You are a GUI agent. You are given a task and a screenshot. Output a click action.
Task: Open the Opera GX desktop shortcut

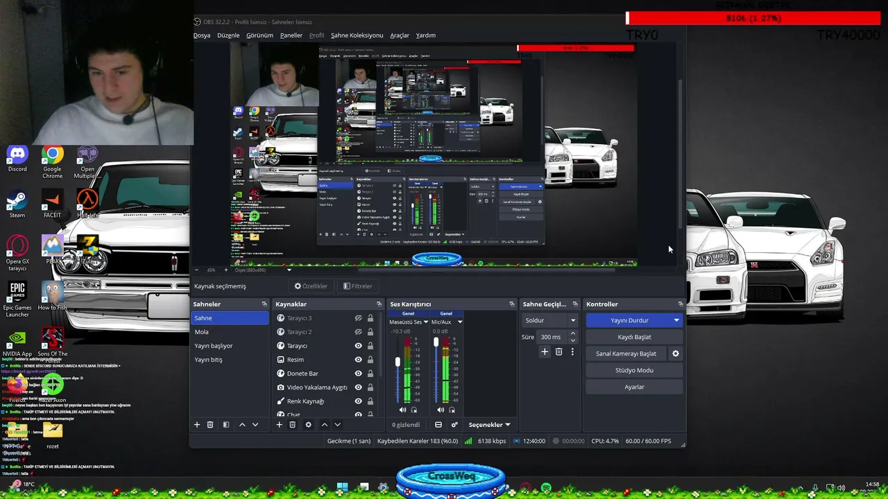point(17,254)
